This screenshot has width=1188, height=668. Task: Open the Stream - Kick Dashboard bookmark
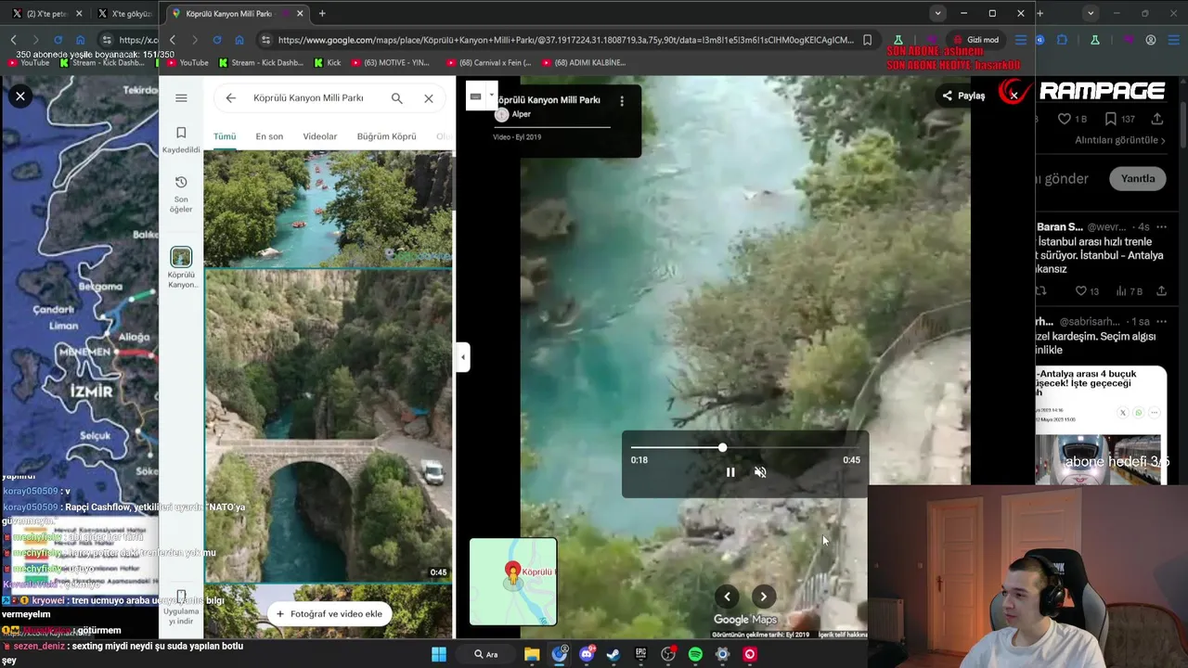tap(261, 63)
